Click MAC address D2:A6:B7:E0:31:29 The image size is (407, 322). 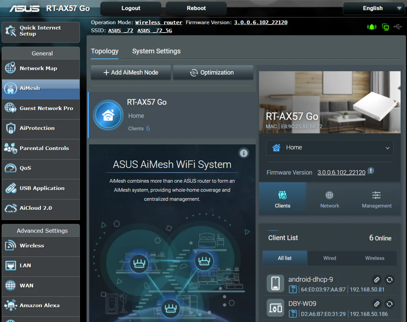click(323, 314)
